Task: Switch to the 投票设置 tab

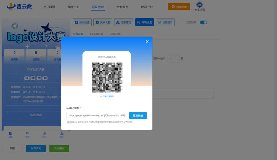Action: click(78, 34)
